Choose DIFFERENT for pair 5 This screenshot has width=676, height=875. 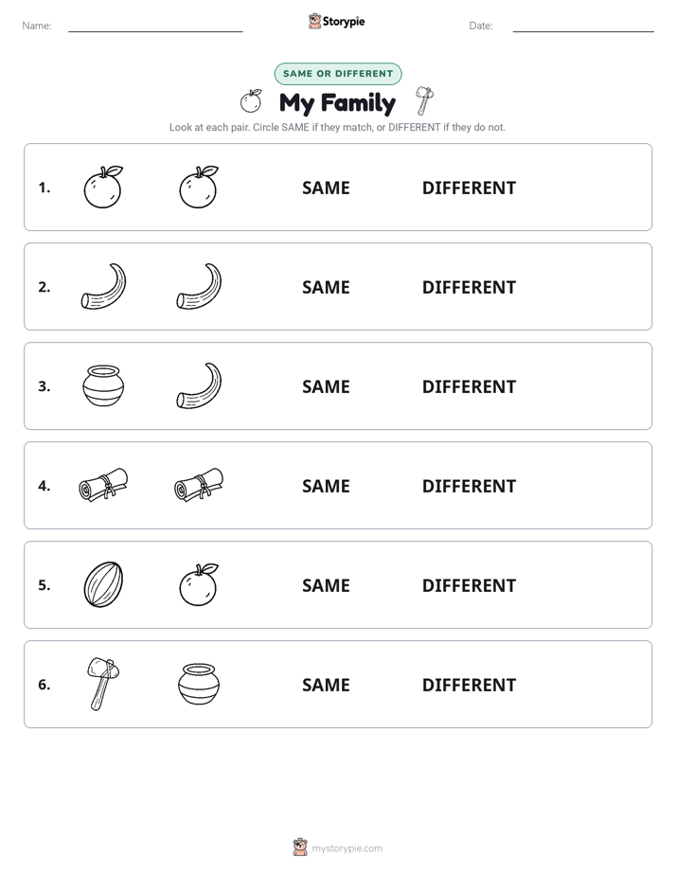click(x=469, y=585)
